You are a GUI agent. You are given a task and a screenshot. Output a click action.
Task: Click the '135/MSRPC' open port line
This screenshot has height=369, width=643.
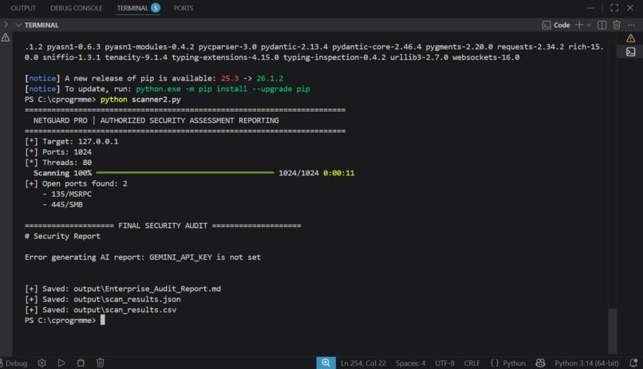[x=71, y=194]
